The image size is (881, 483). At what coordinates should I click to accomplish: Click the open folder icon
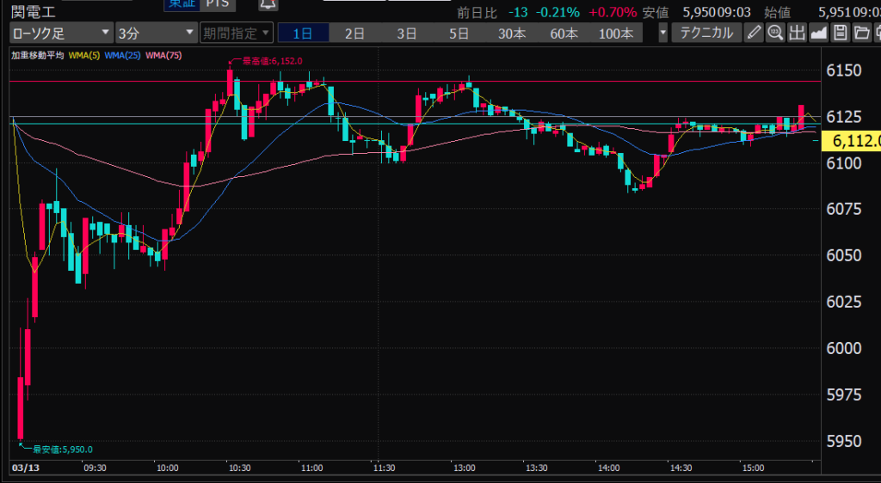pos(859,34)
